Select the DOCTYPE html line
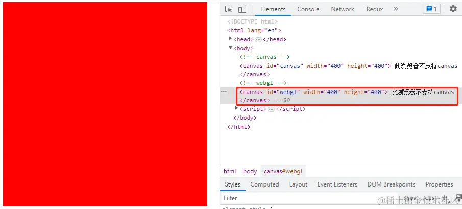462x209 pixels. (253, 21)
